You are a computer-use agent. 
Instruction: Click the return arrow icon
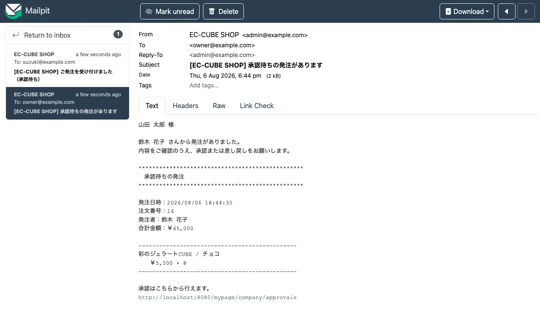click(x=16, y=35)
